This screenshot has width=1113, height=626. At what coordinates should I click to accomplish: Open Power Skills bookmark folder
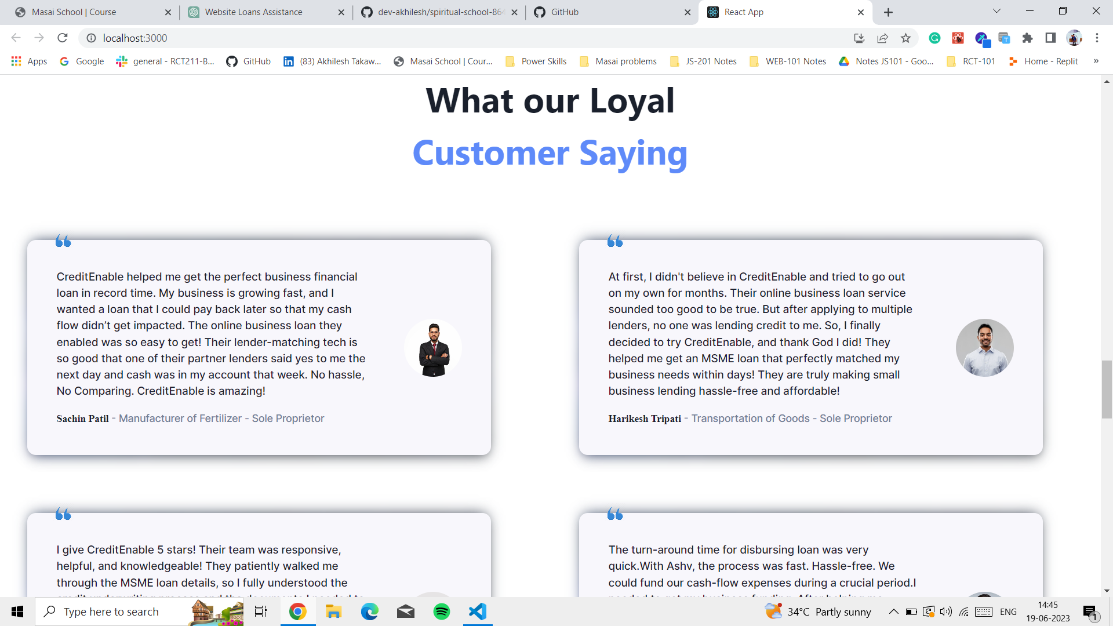point(536,61)
